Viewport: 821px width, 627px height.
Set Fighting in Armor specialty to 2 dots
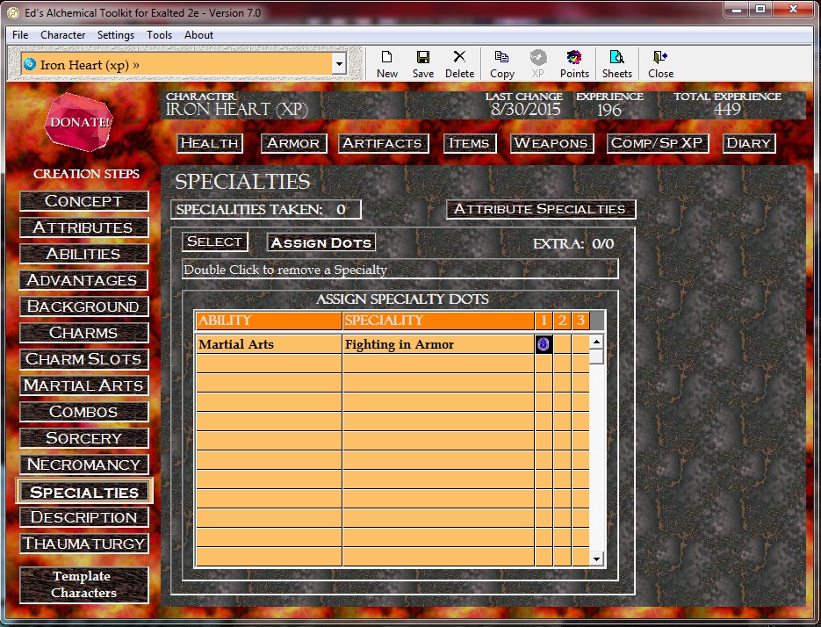pyautogui.click(x=562, y=344)
